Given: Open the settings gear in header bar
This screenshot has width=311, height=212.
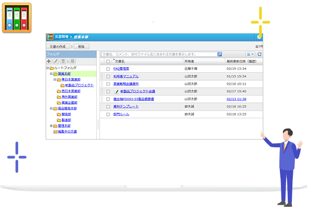Looking at the screenshot, I should click(x=259, y=37).
